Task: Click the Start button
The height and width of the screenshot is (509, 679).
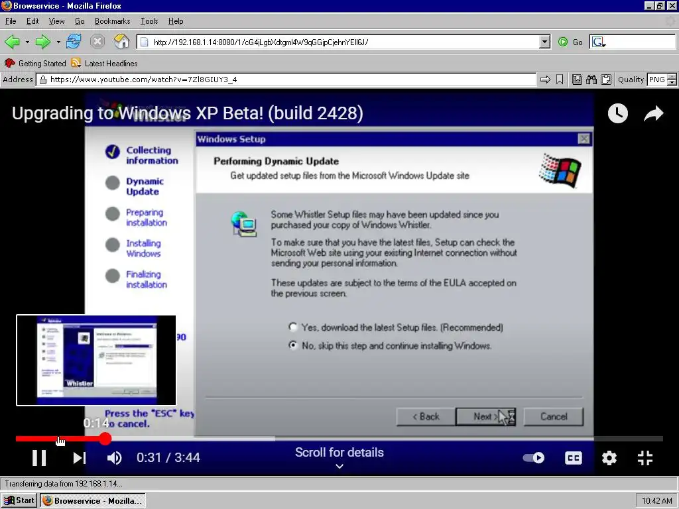Action: click(x=19, y=500)
